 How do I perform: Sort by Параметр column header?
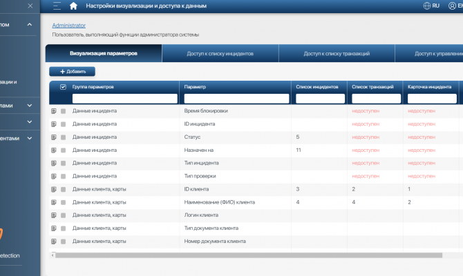195,87
